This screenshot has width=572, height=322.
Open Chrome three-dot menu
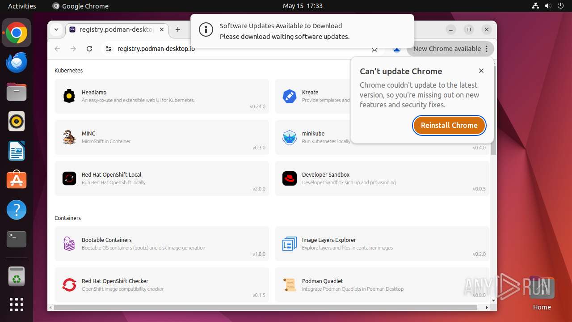[487, 49]
